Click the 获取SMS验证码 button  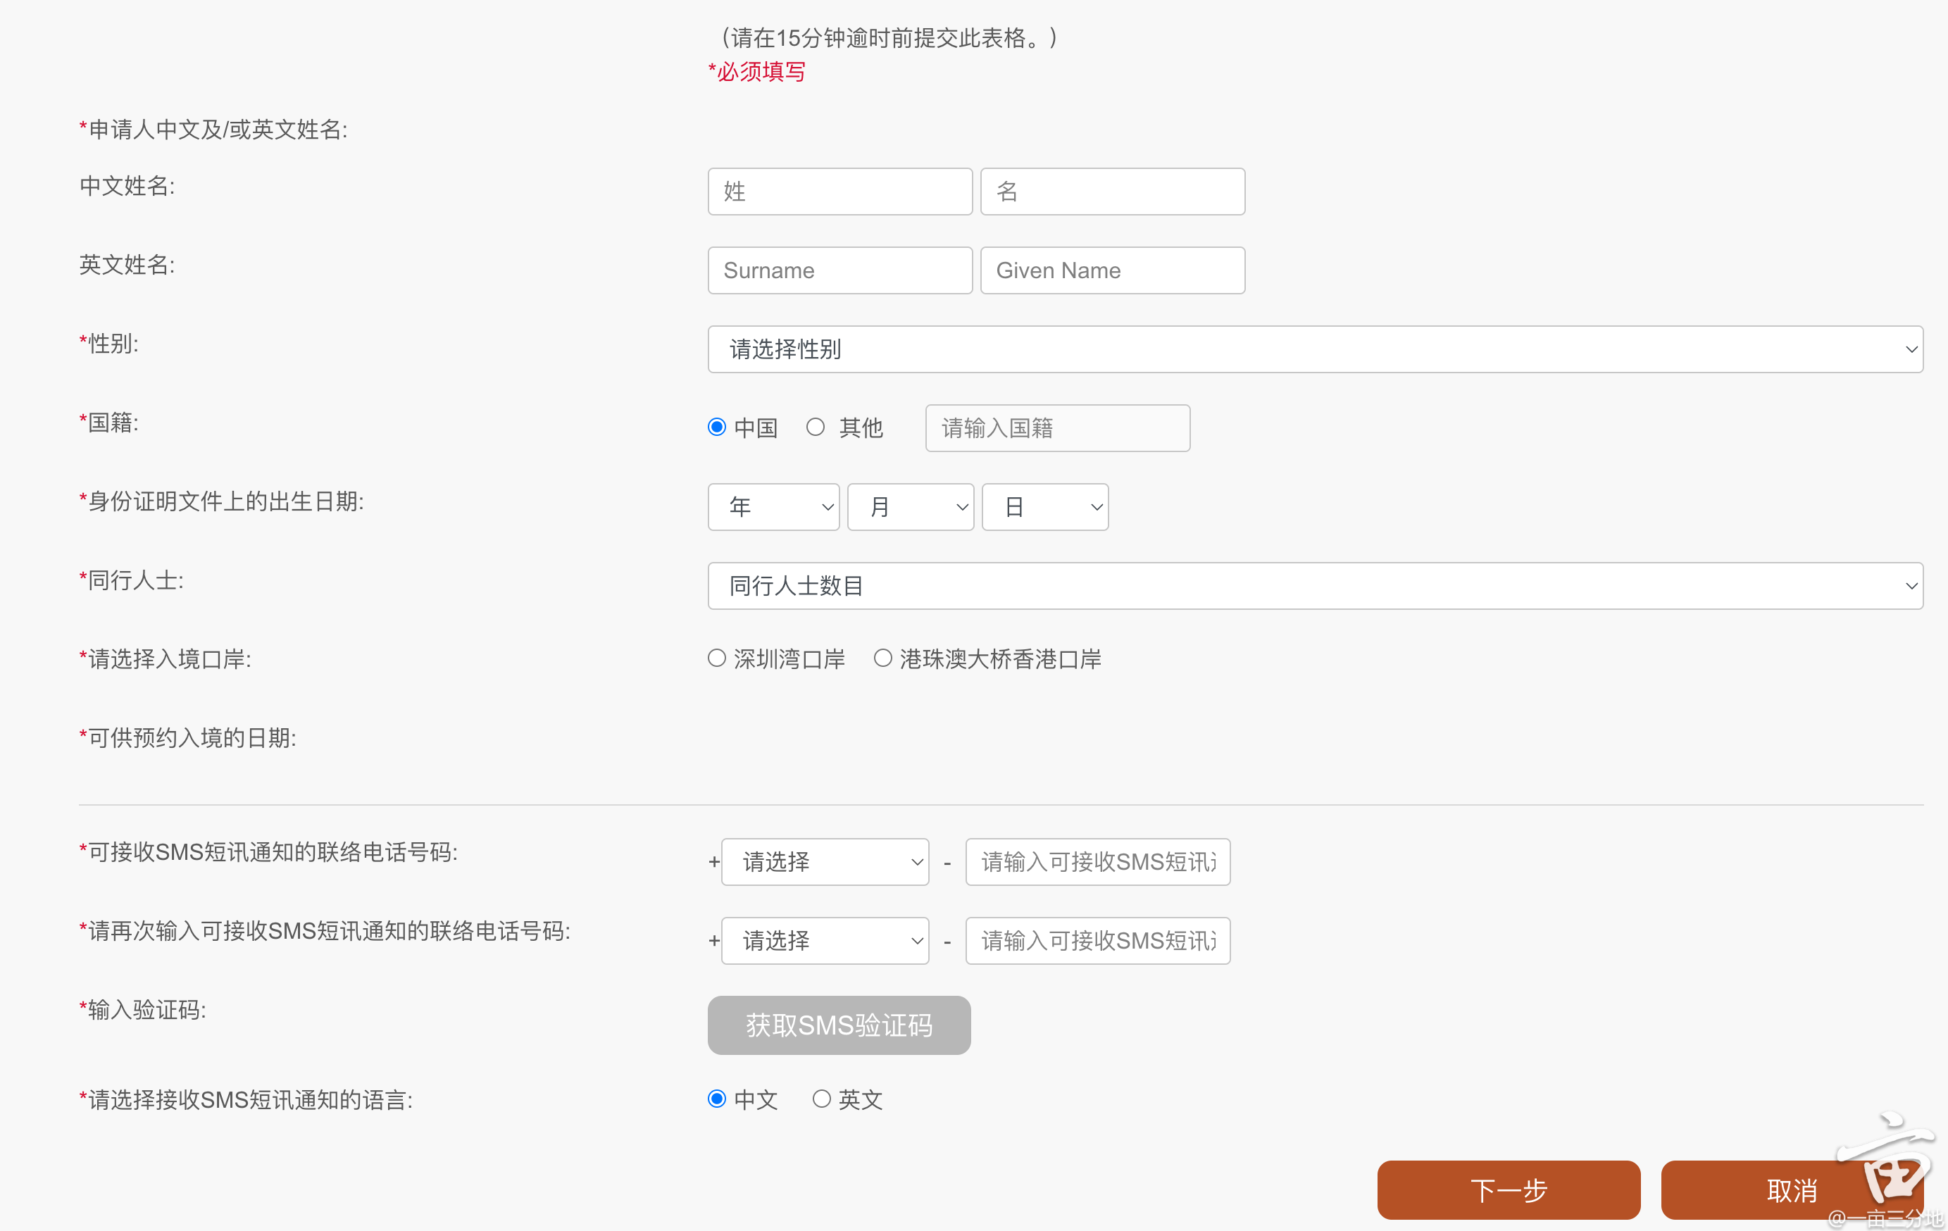pyautogui.click(x=839, y=1025)
